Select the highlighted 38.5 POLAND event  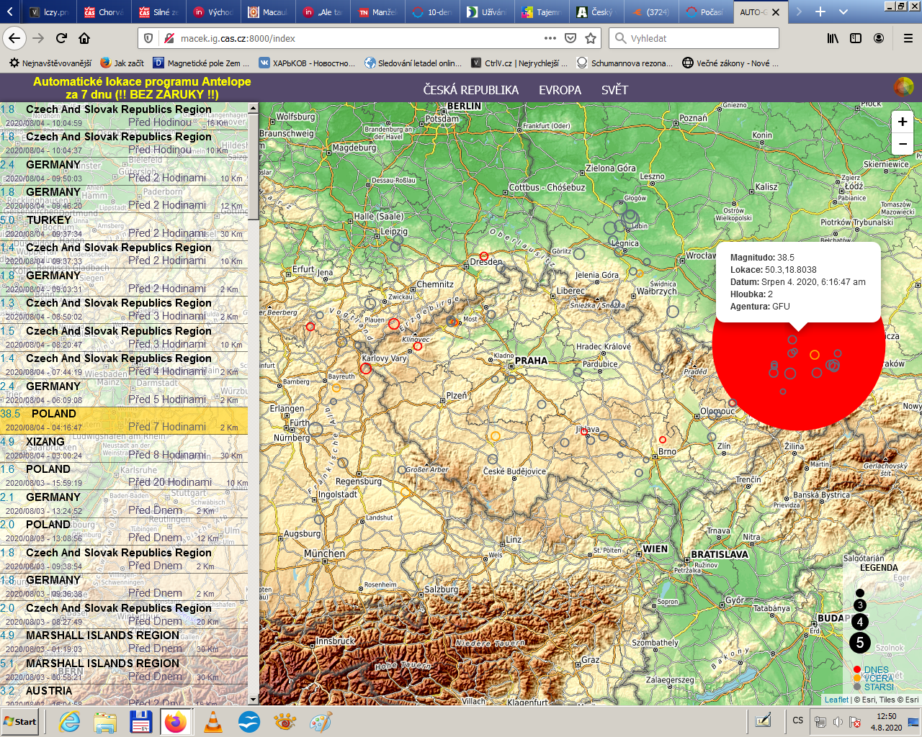pos(124,420)
